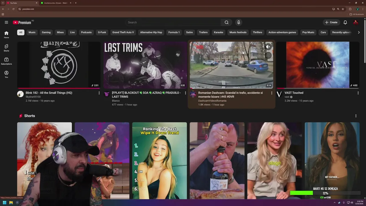Screen dimensions: 366x206
Task: Click the search magnifier button
Action: [226, 22]
